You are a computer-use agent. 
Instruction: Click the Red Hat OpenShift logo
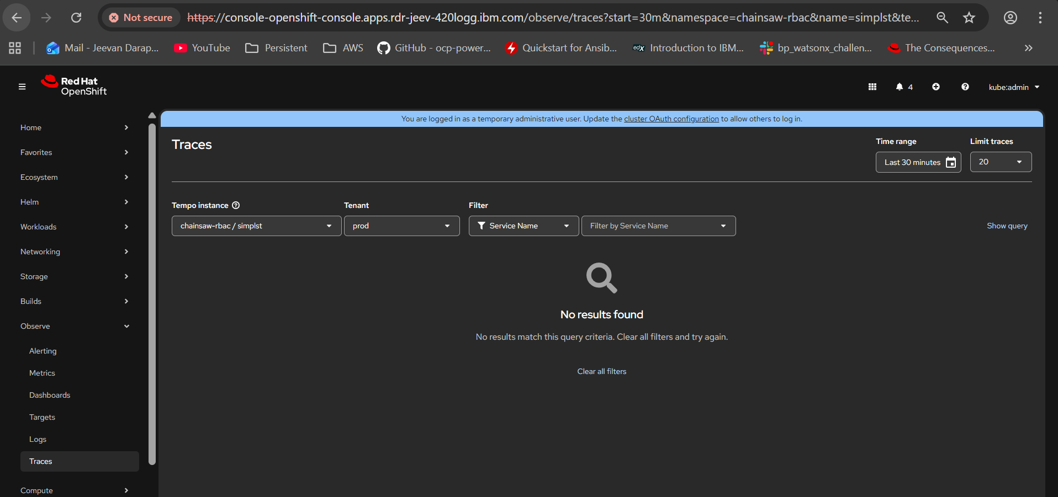pos(74,85)
